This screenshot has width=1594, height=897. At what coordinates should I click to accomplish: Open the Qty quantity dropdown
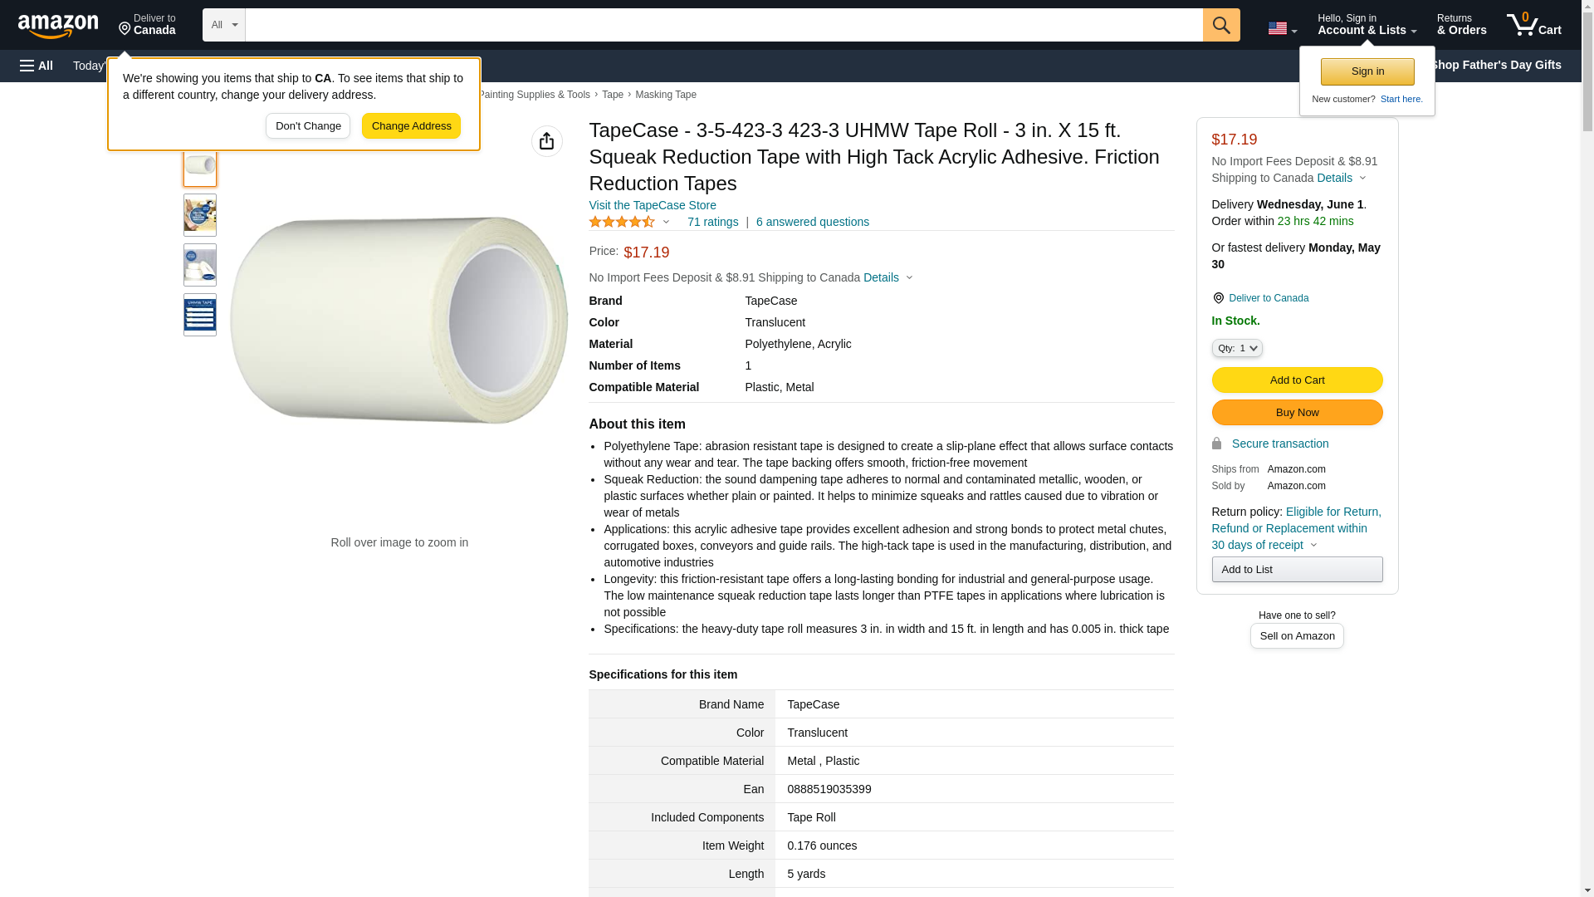(1236, 349)
